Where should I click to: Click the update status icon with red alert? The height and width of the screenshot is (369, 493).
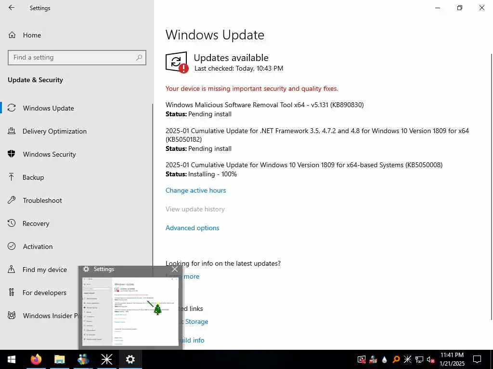click(177, 62)
